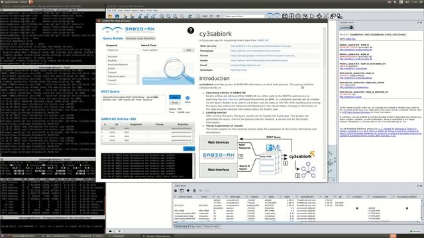This screenshot has width=424, height=238.
Task: Click the checkbox validation icon in Cytoscape toolbar
Action: (305, 16)
